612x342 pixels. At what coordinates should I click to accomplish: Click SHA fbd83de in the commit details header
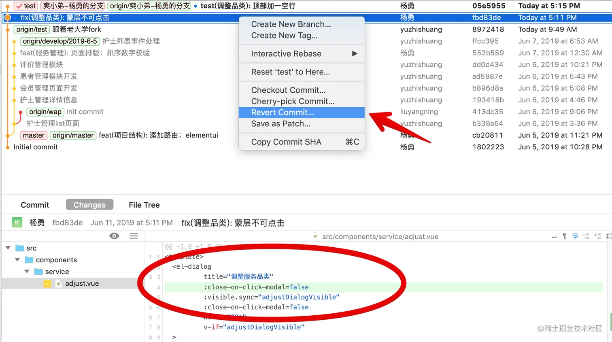click(x=68, y=223)
